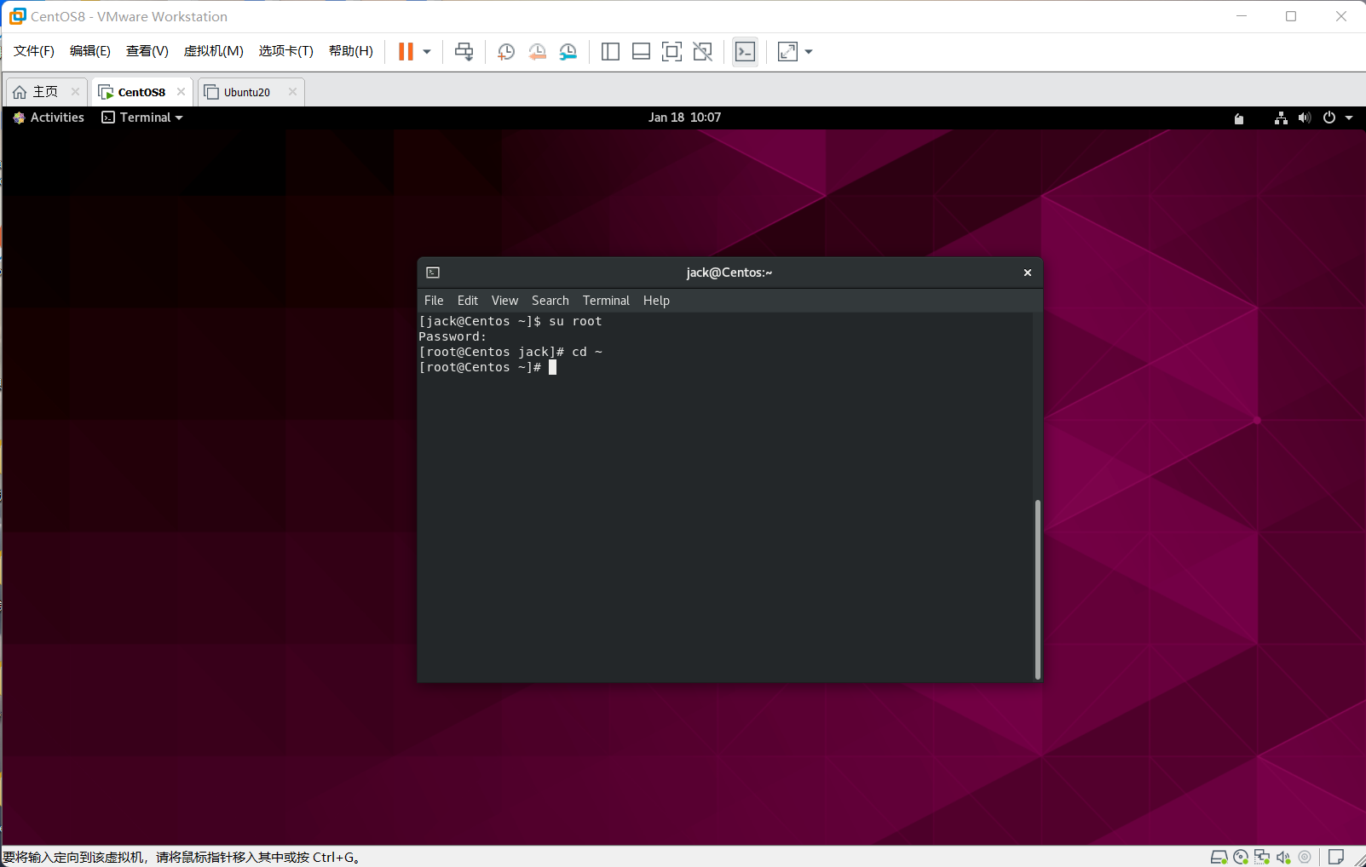
Task: Click the Ctrl+G input redirect hint text
Action: coord(184,857)
